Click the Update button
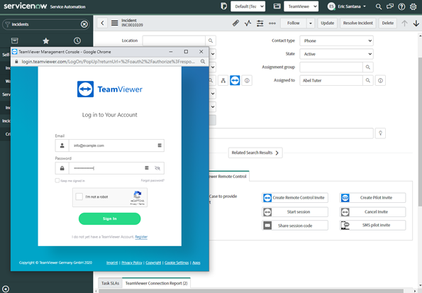This screenshot has height=293, width=422. (327, 23)
